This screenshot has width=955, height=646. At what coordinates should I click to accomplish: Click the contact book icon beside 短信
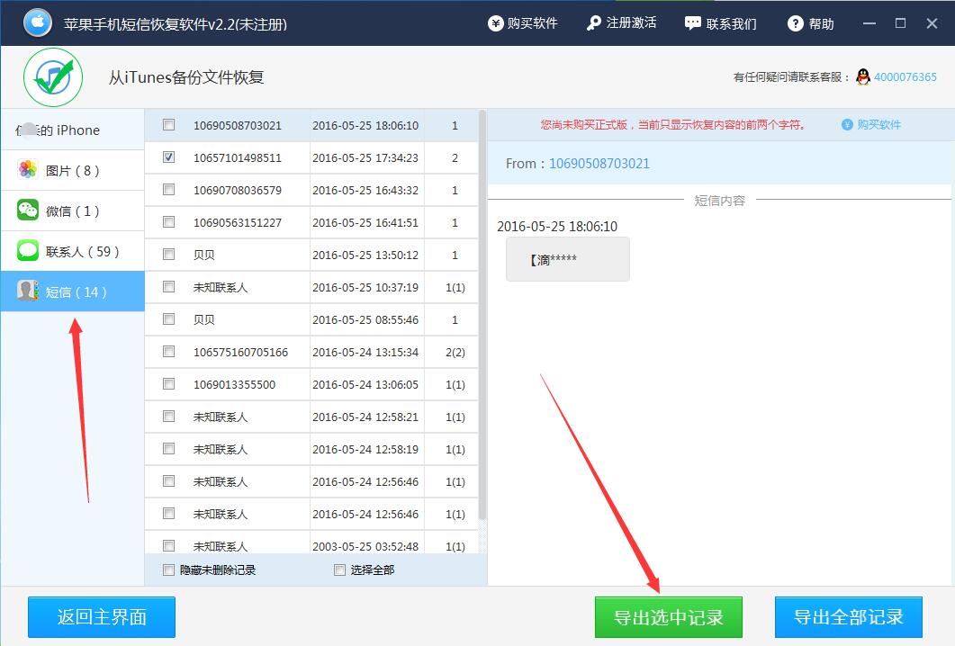(28, 291)
